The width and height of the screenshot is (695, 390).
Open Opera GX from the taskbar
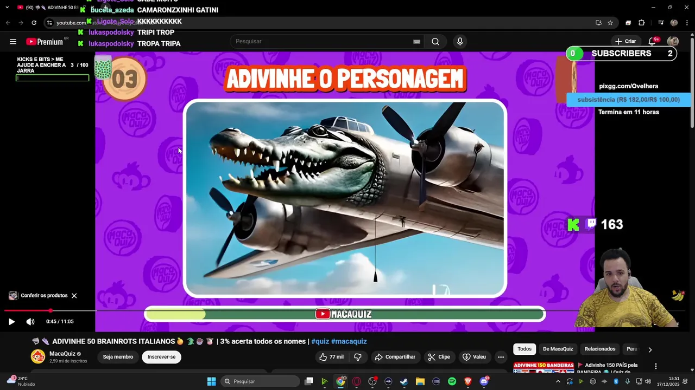(357, 381)
